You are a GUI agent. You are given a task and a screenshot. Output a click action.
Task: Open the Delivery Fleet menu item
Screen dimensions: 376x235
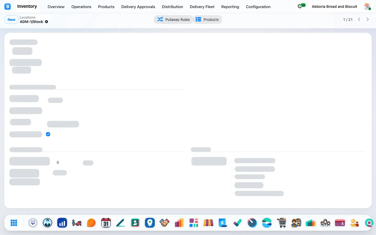tap(202, 7)
